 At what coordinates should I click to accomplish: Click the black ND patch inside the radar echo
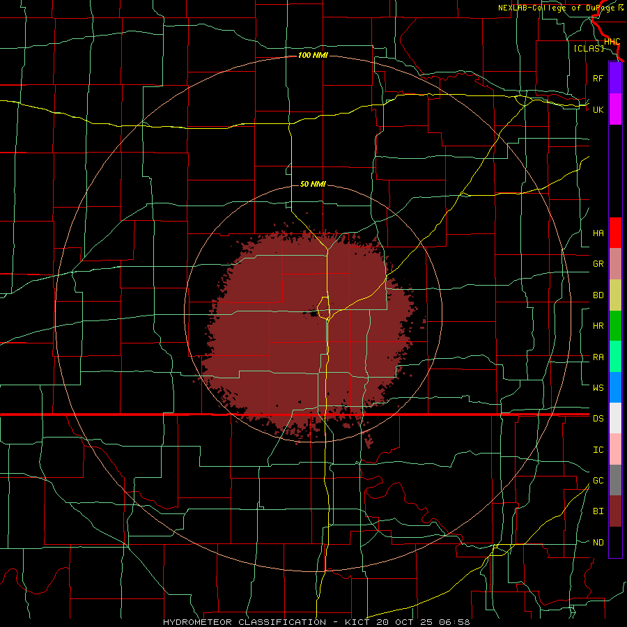click(312, 314)
